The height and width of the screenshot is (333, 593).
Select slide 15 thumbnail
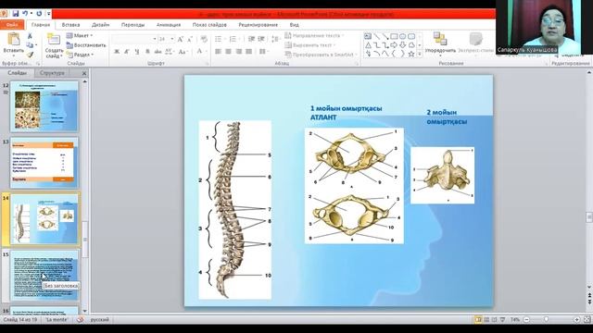tap(44, 276)
